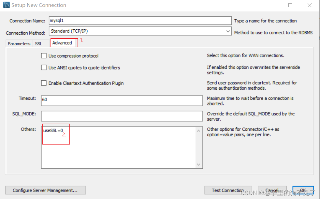Switch to the Parameters tab
This screenshot has height=199, width=320.
(x=19, y=43)
